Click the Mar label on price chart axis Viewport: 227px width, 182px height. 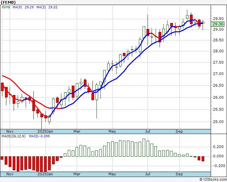pos(77,131)
